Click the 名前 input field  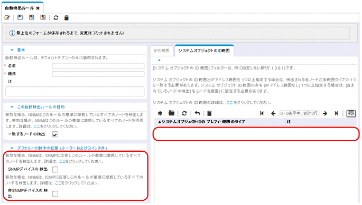click(x=98, y=66)
